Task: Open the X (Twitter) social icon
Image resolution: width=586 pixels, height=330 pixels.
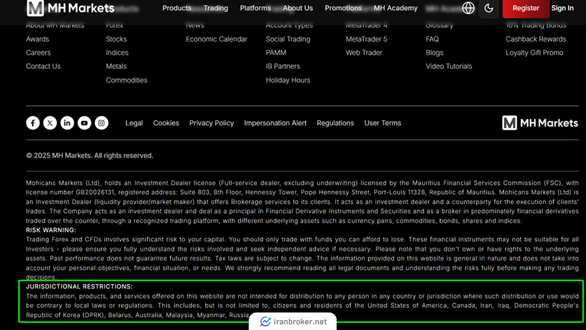Action: coord(50,123)
